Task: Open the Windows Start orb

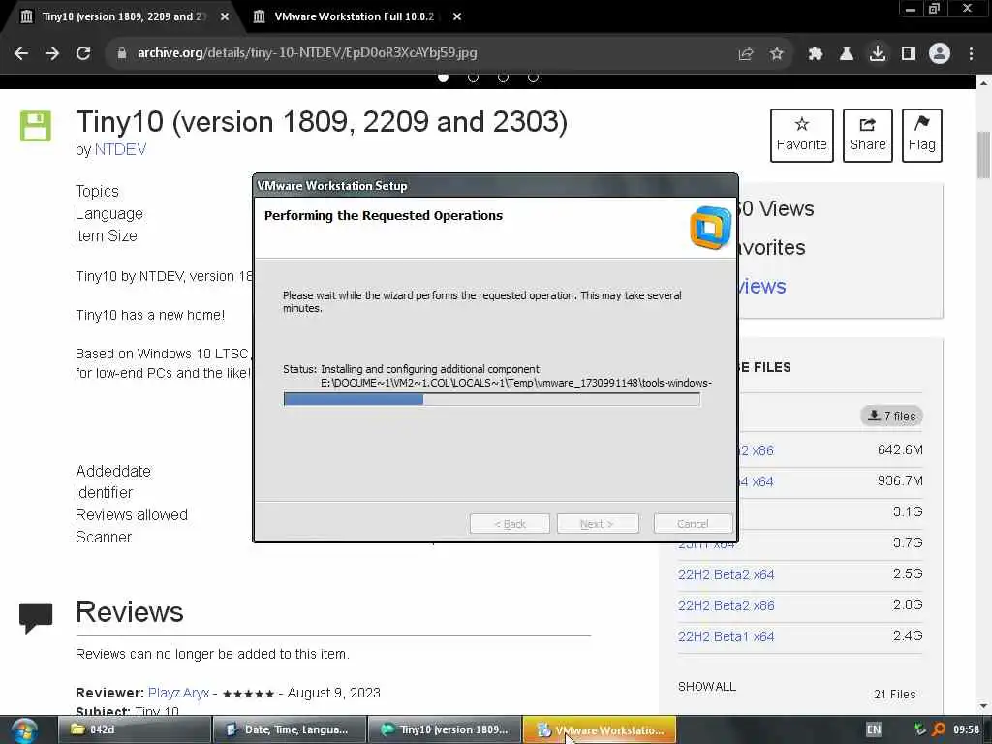Action: click(24, 730)
